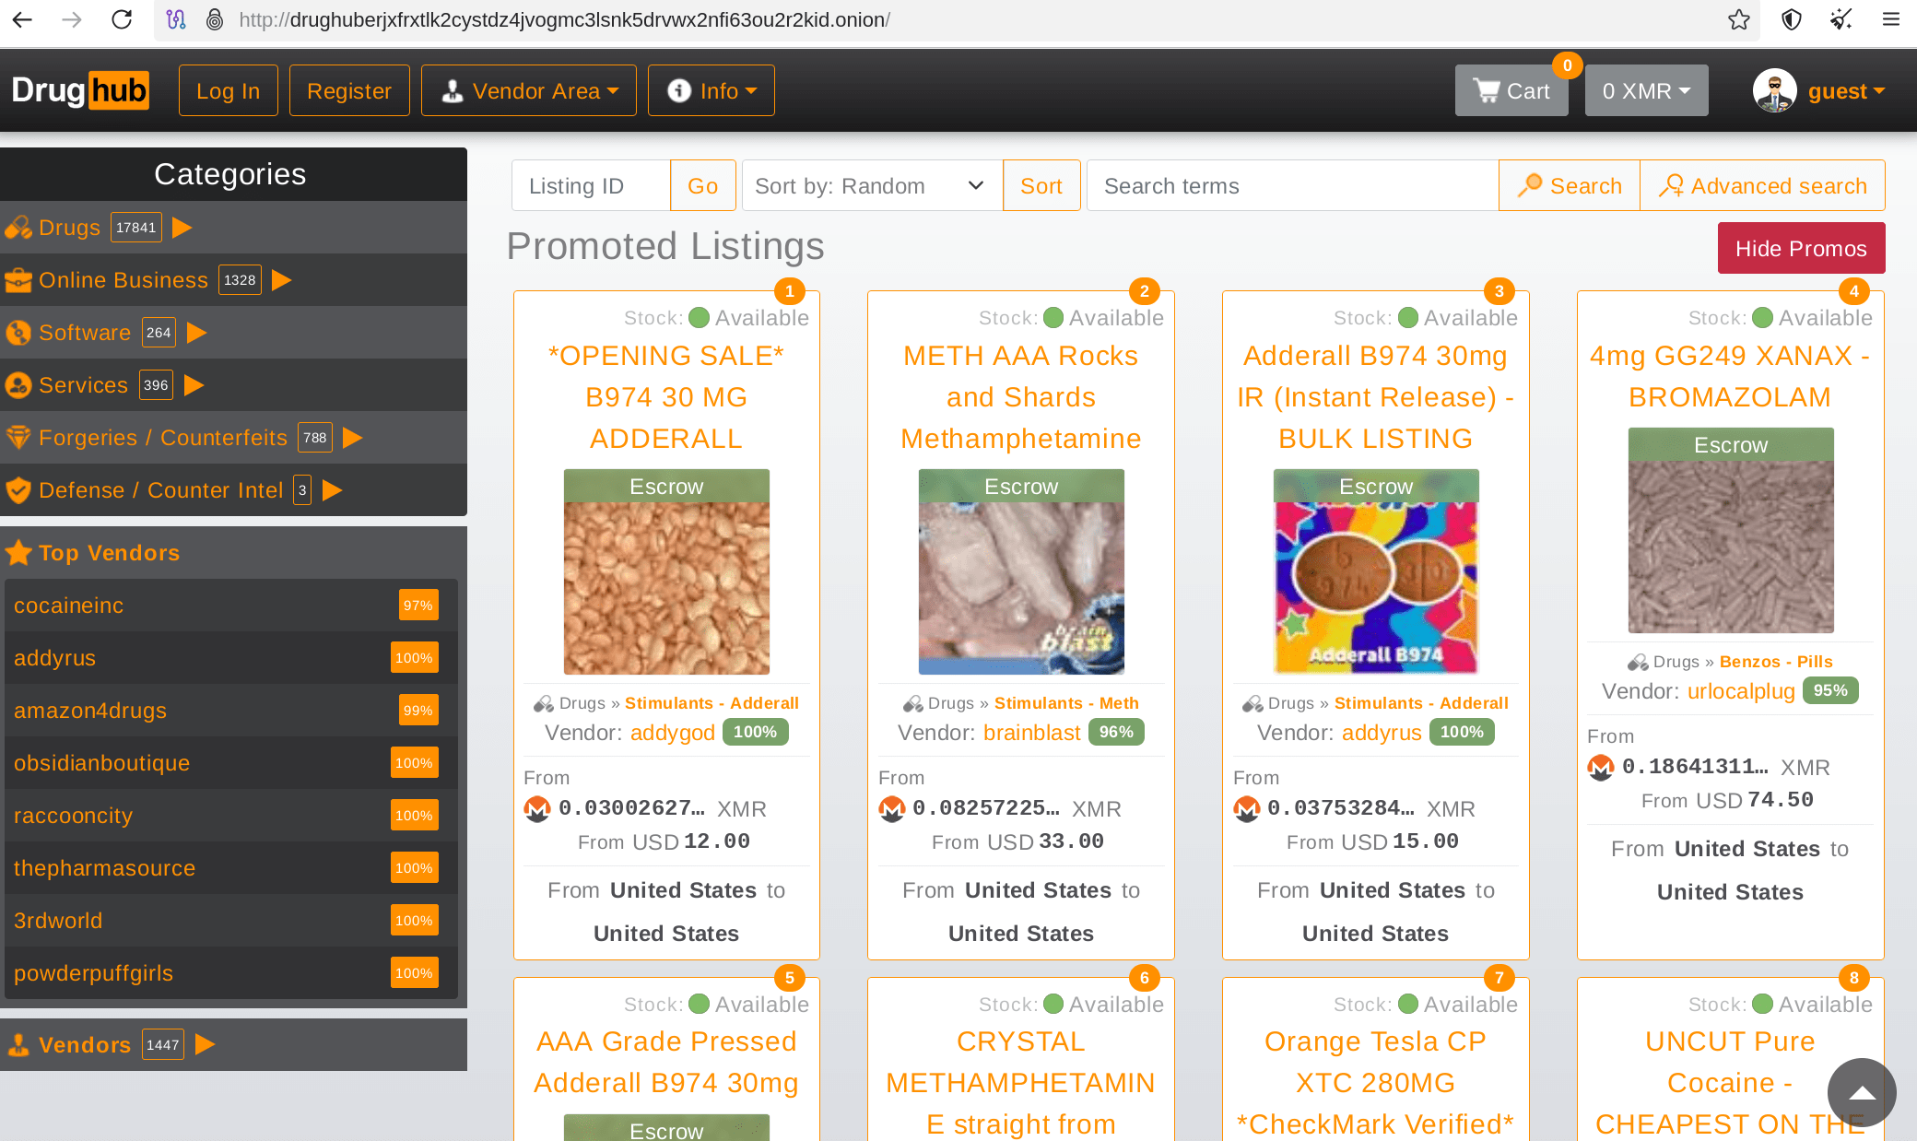Click the Forgeries / Counterfeits category icon

coord(18,437)
